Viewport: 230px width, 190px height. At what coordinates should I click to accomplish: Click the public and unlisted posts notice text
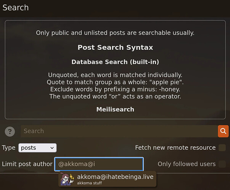tap(115, 33)
